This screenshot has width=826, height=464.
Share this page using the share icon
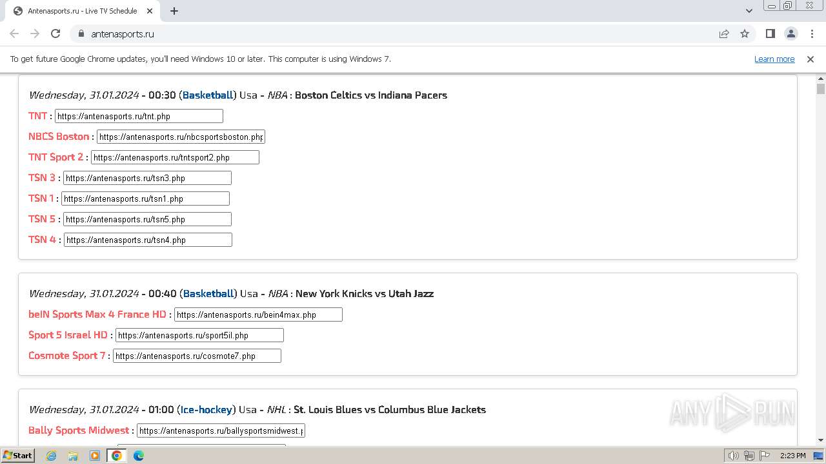(x=724, y=34)
